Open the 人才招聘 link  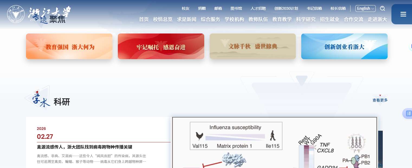(x=258, y=8)
